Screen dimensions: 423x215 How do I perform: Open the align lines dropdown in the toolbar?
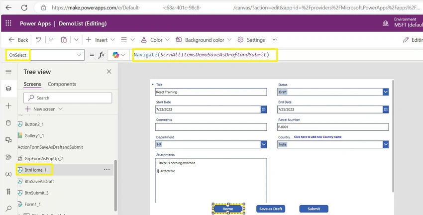click(127, 40)
